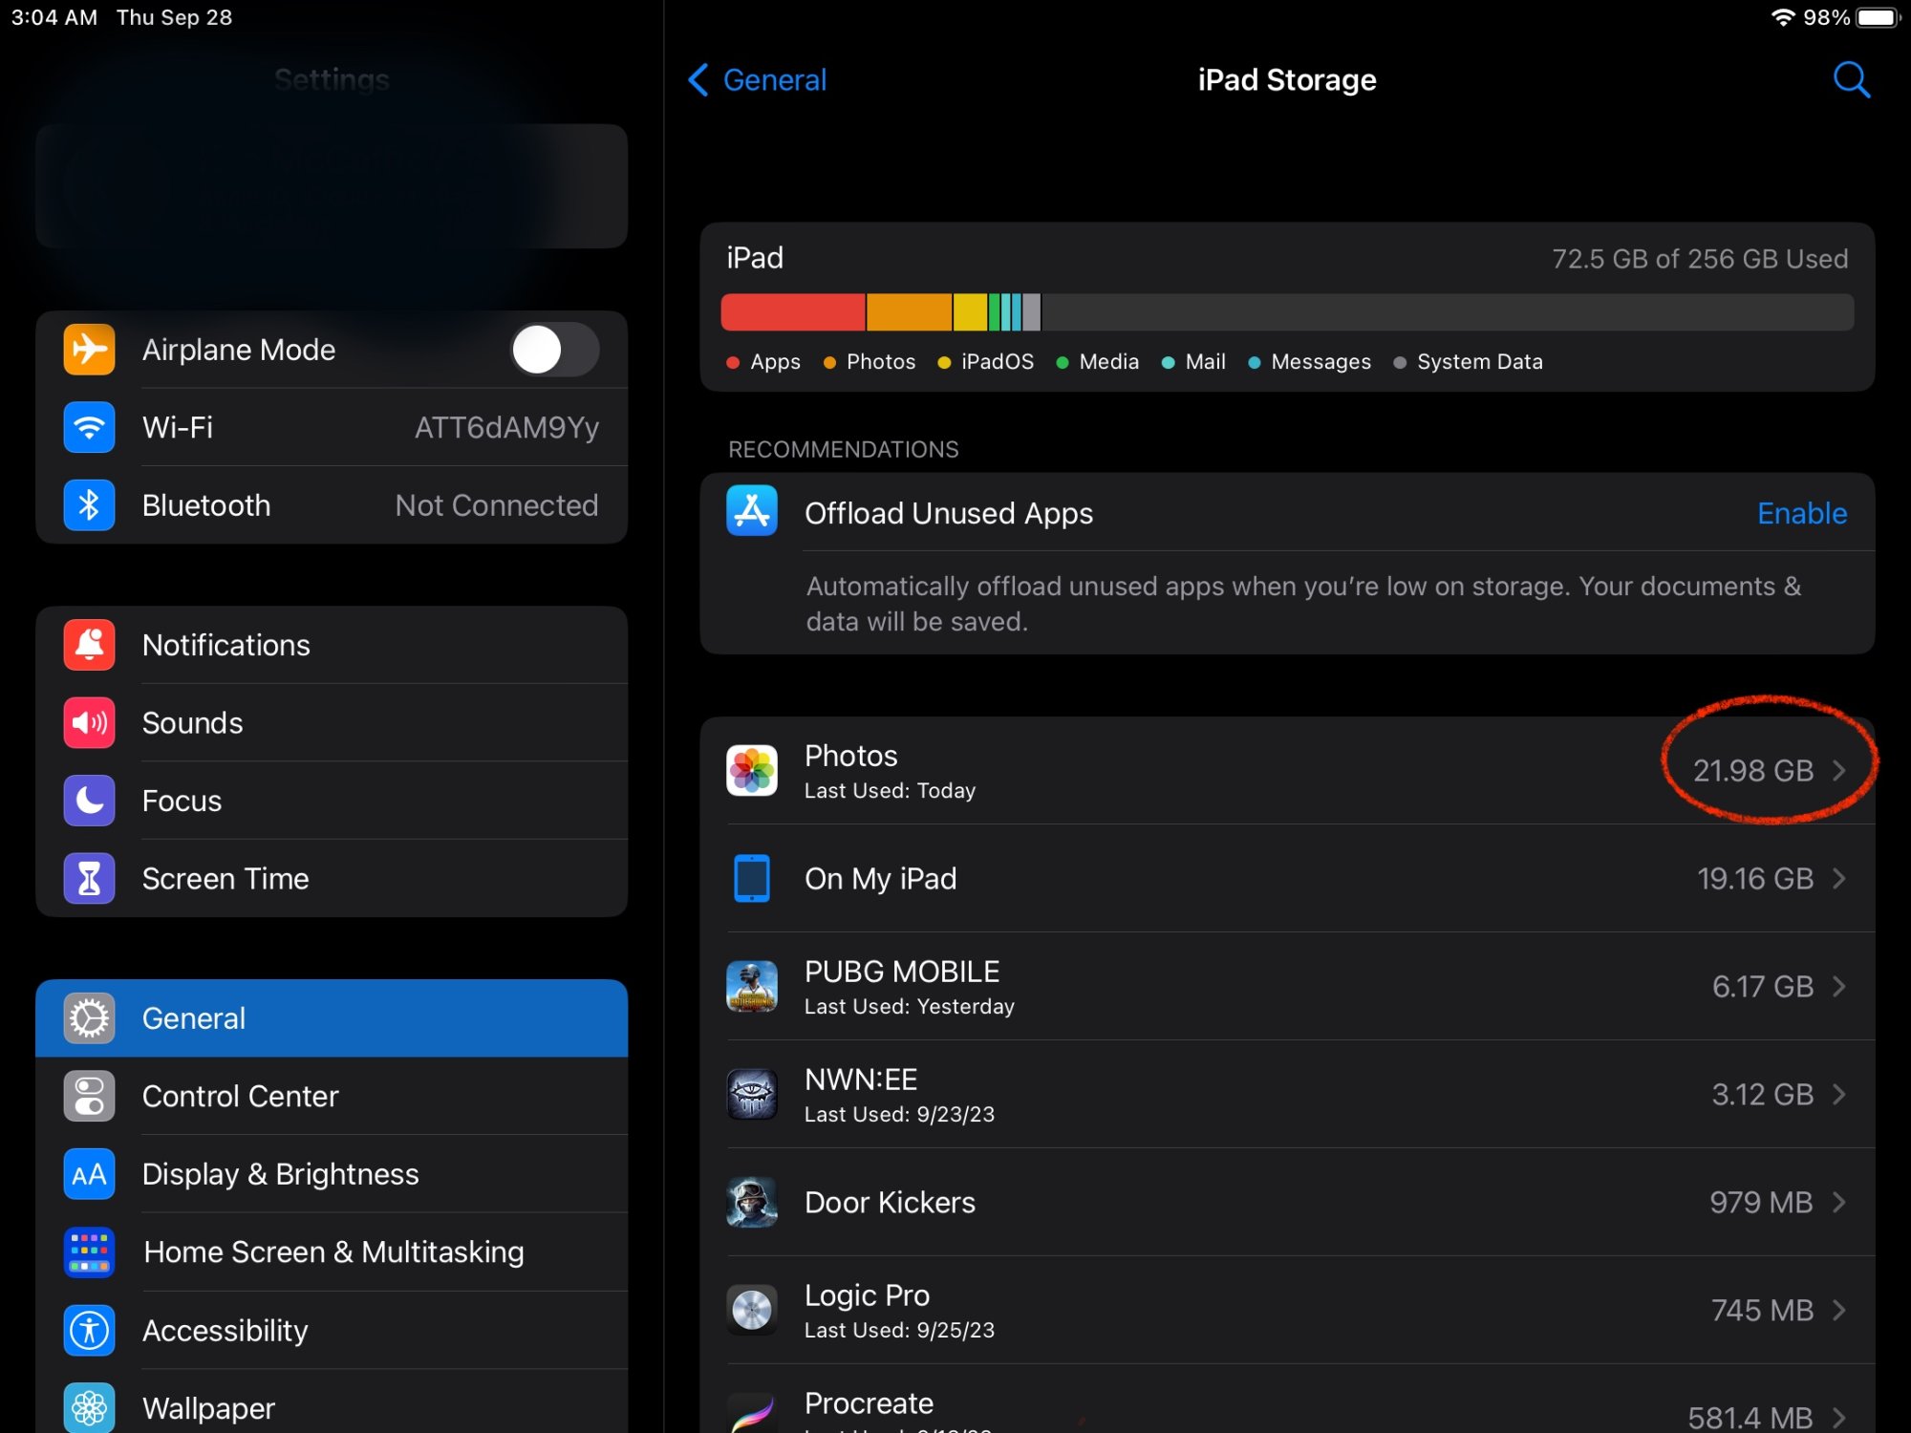
Task: Tap the Screen Time hourglass icon
Action: 89,878
